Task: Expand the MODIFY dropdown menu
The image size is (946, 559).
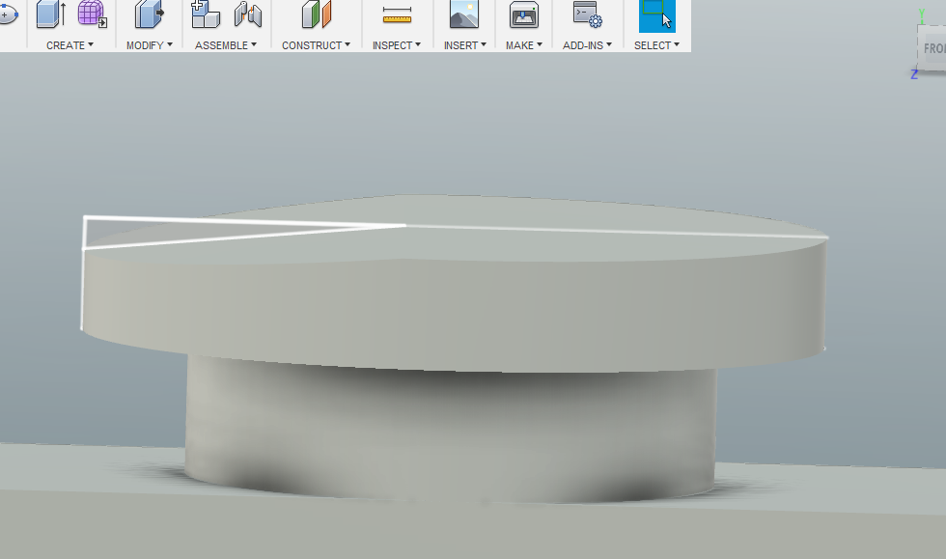Action: pos(150,45)
